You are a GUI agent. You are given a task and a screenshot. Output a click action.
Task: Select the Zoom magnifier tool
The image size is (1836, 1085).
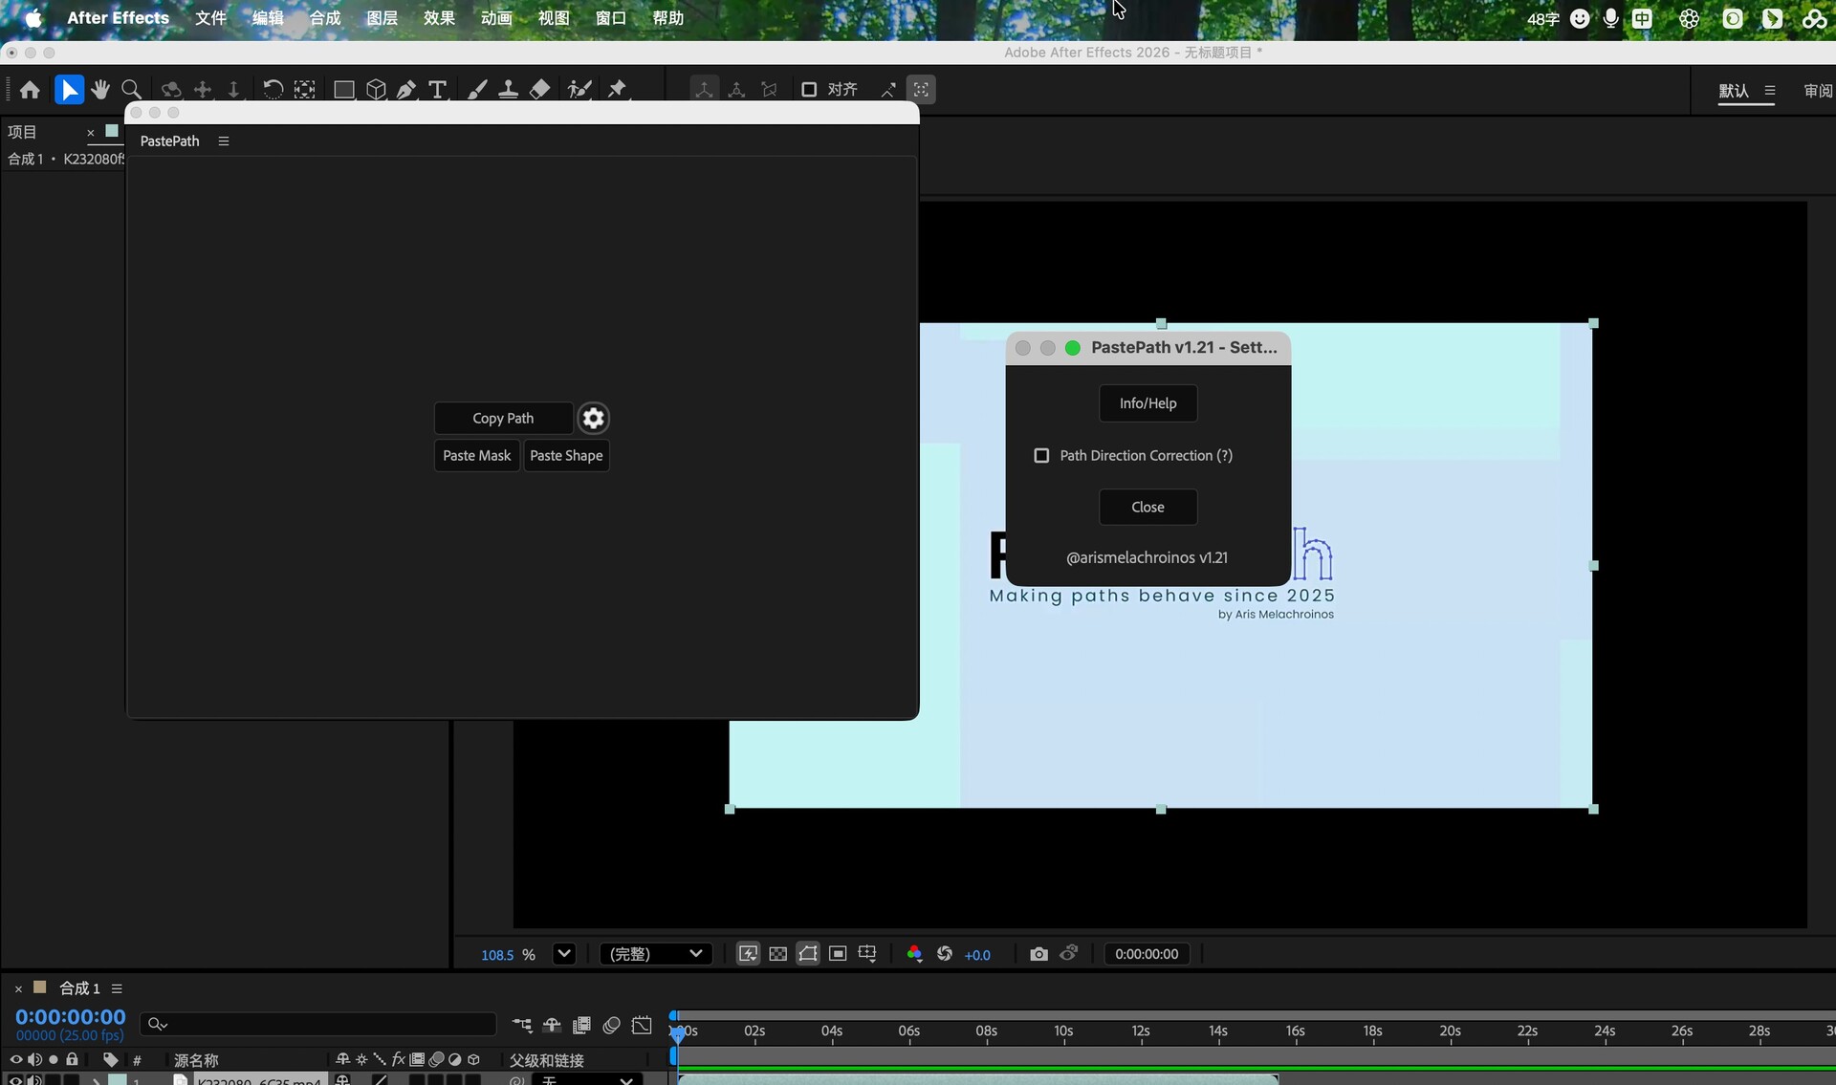(x=132, y=90)
